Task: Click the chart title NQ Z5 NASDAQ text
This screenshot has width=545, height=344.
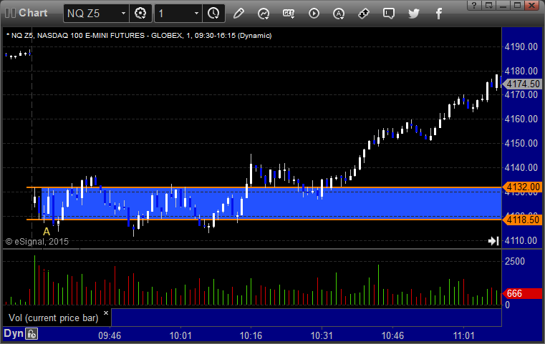Action: (139, 36)
